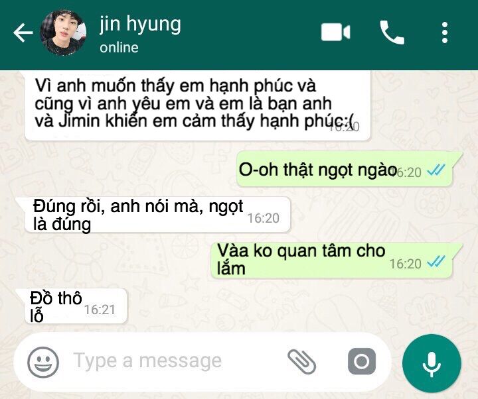
Task: Open the emoji picker smiley icon
Action: 43,362
